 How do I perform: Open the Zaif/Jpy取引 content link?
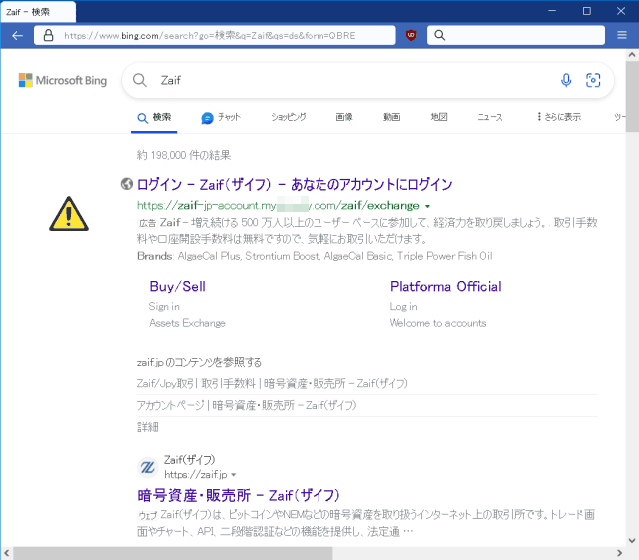[273, 384]
